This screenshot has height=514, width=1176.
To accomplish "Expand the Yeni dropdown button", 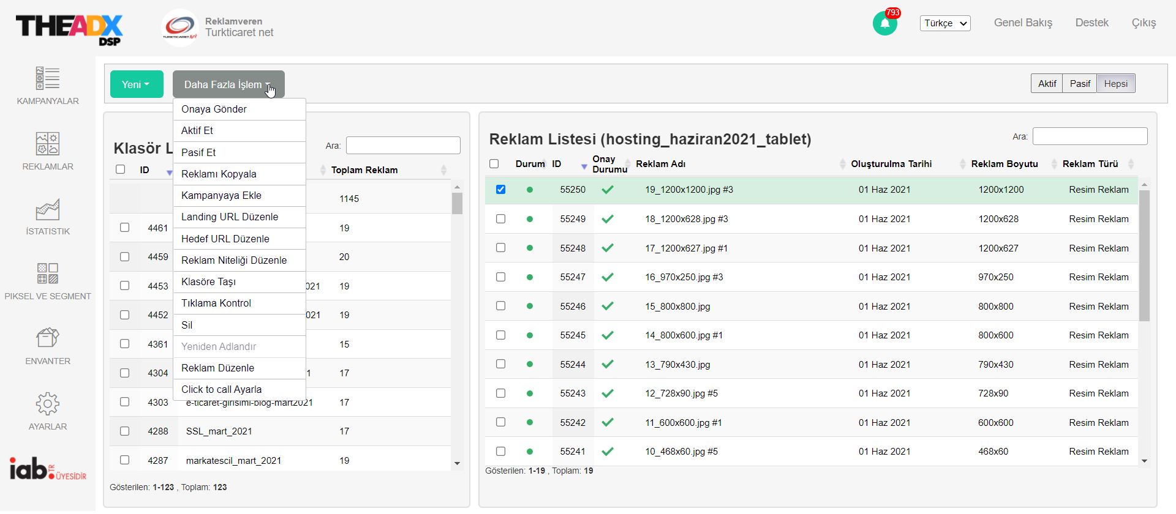I will click(137, 84).
